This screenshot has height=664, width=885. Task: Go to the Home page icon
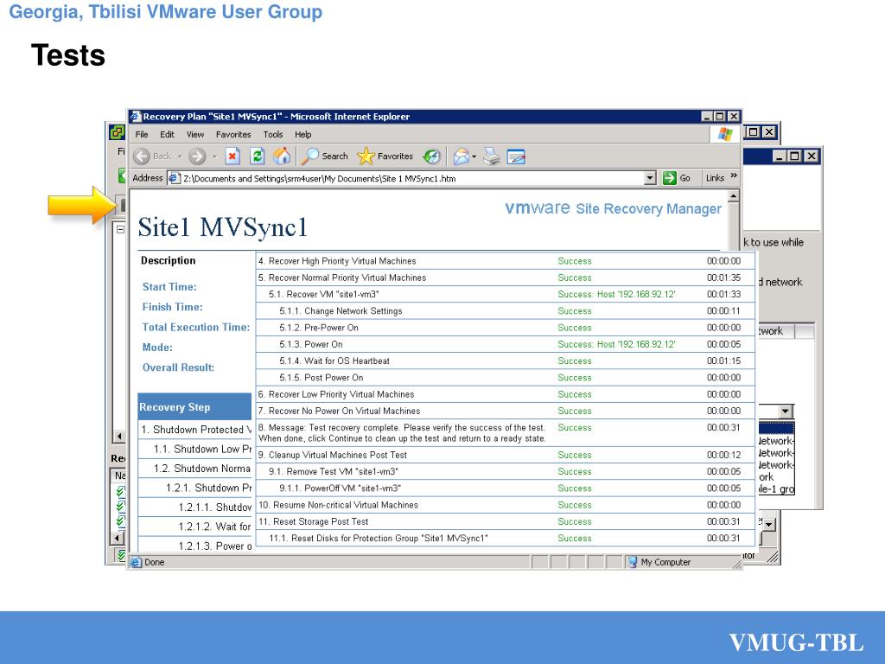[282, 156]
